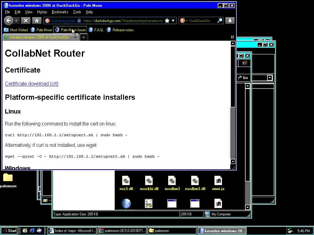Open the Help menu
The height and width of the screenshot is (235, 314).
pos(89,12)
